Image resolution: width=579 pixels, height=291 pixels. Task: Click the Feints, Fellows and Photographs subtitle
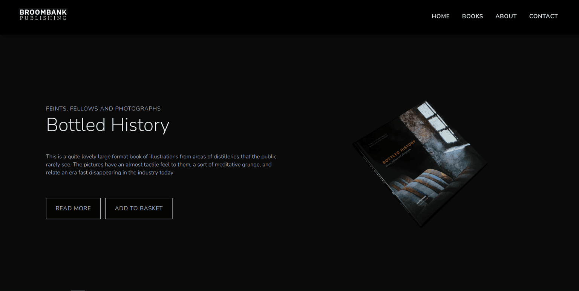tap(103, 109)
